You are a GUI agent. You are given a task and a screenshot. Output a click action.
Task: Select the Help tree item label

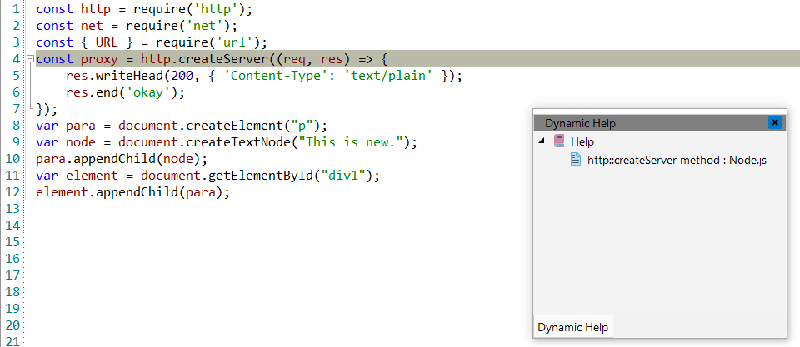582,141
